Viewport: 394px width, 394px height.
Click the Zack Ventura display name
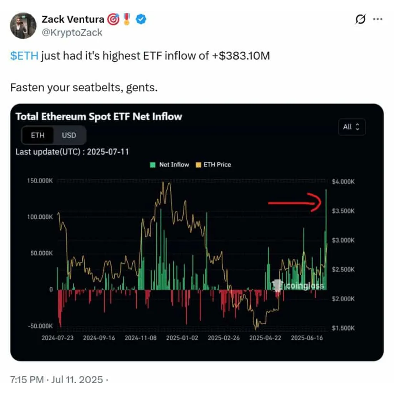pos(73,19)
